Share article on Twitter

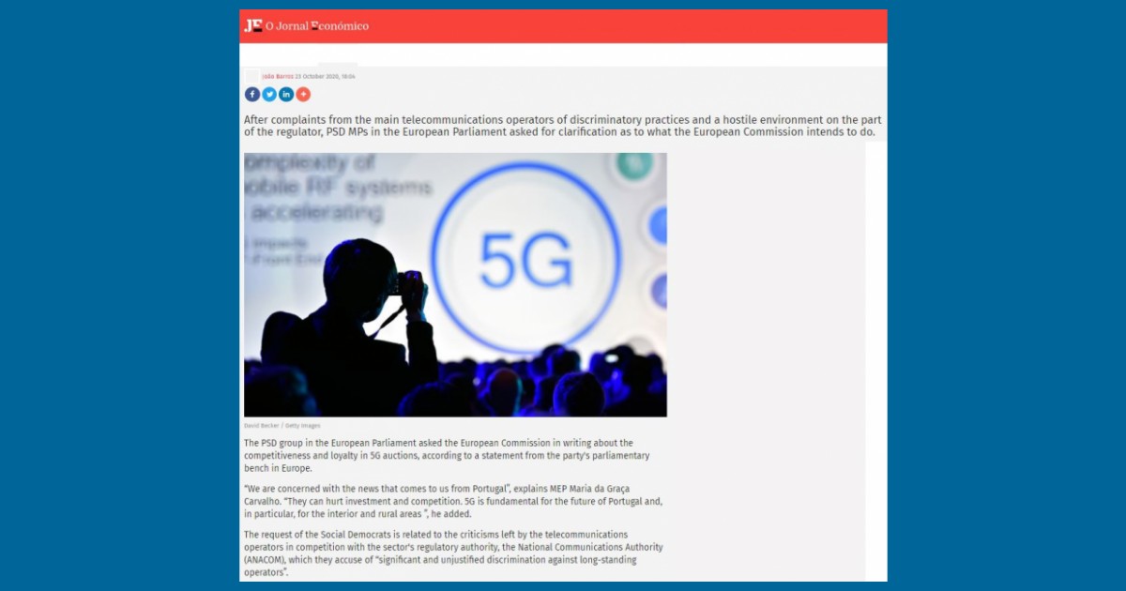click(269, 94)
